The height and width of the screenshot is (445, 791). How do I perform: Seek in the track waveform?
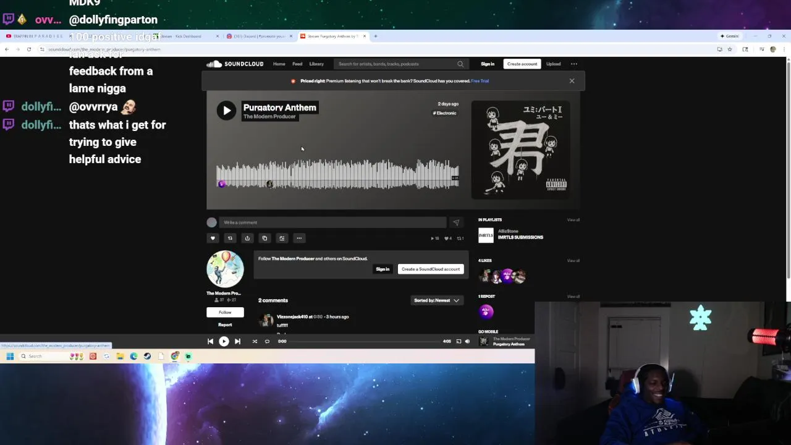pyautogui.click(x=337, y=174)
